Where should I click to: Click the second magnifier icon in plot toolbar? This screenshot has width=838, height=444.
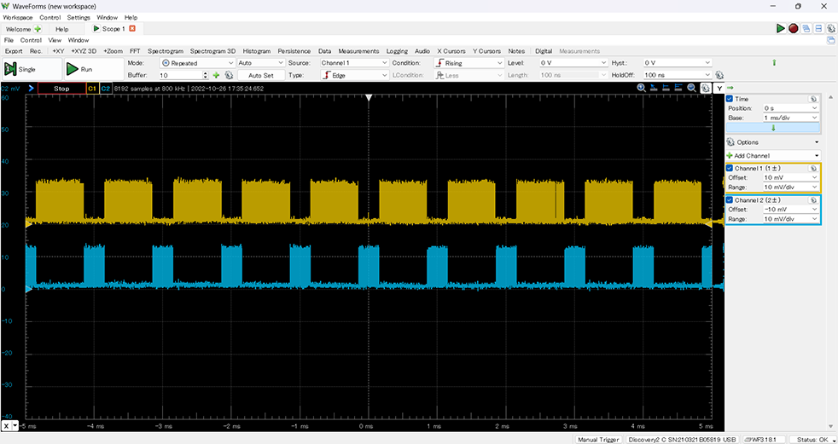click(691, 88)
